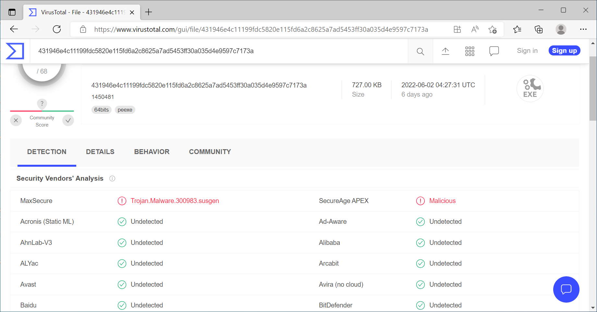Click the VirusTotal logo icon
This screenshot has height=312, width=597.
coord(15,51)
